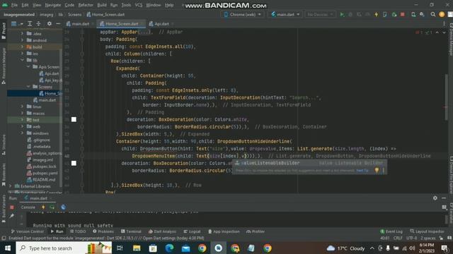453x254 pixels.
Task: Open DevTools blue globe icon in Run panel
Action: (63, 207)
